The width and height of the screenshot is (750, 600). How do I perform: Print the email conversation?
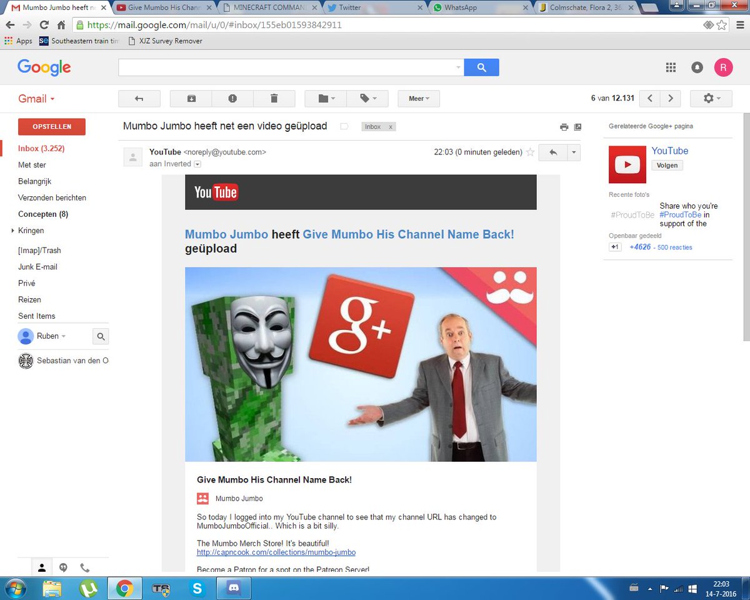[x=564, y=127]
